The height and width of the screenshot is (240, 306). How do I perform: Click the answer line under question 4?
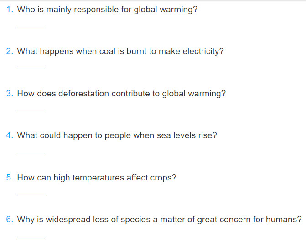[31, 150]
